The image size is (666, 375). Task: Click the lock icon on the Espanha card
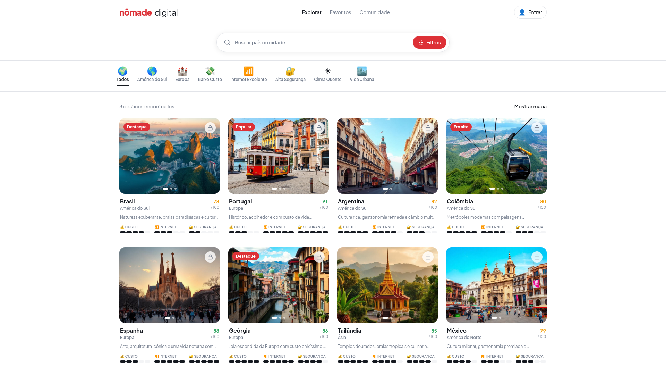click(210, 257)
